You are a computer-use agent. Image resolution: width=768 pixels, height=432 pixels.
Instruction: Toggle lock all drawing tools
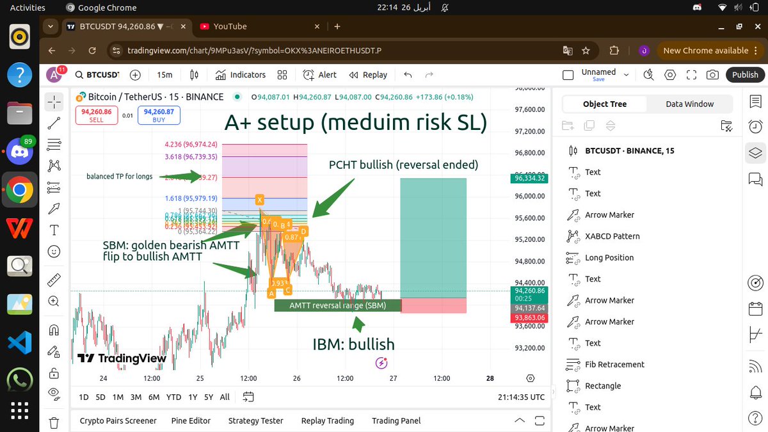(54, 372)
